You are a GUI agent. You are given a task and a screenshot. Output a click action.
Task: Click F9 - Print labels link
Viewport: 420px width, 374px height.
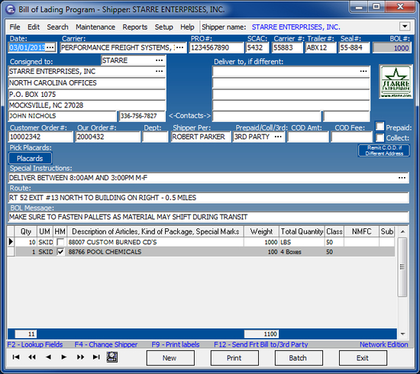(176, 344)
